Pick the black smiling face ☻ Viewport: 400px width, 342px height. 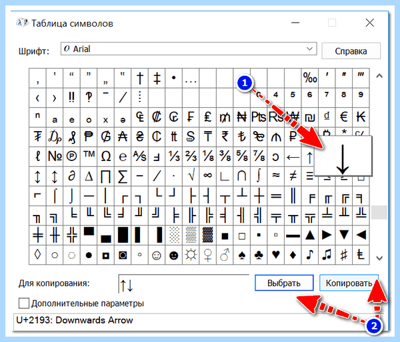coord(174,255)
